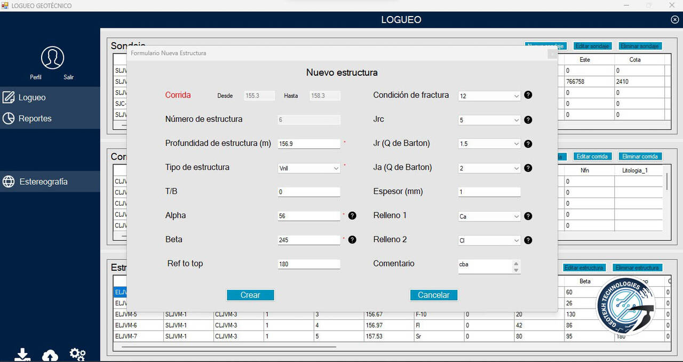Click the cloud upload icon
This screenshot has height=362, width=683.
50,355
